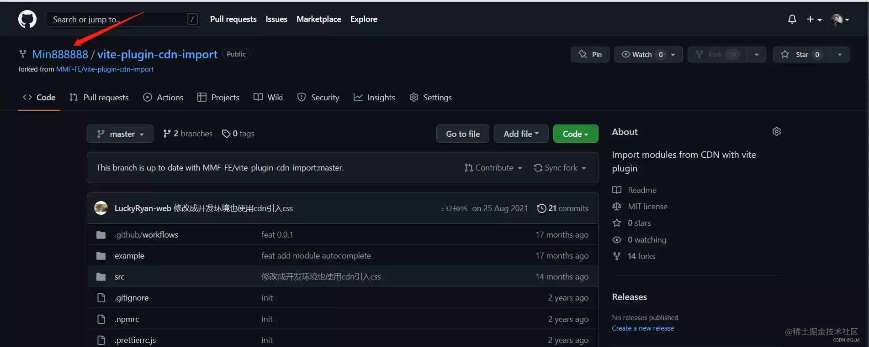This screenshot has height=347, width=869.
Task: Open the GitHub home logo
Action: pos(27,19)
